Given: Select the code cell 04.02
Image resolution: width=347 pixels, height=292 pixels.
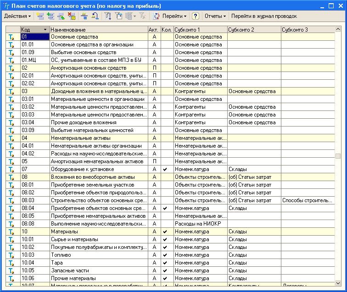Looking at the screenshot, I should click(x=35, y=154).
